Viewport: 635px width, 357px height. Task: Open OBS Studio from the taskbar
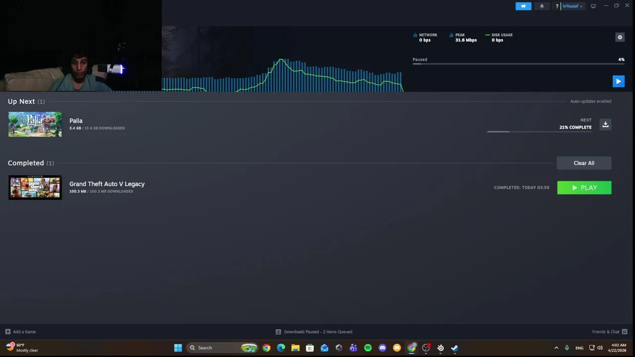pos(426,348)
